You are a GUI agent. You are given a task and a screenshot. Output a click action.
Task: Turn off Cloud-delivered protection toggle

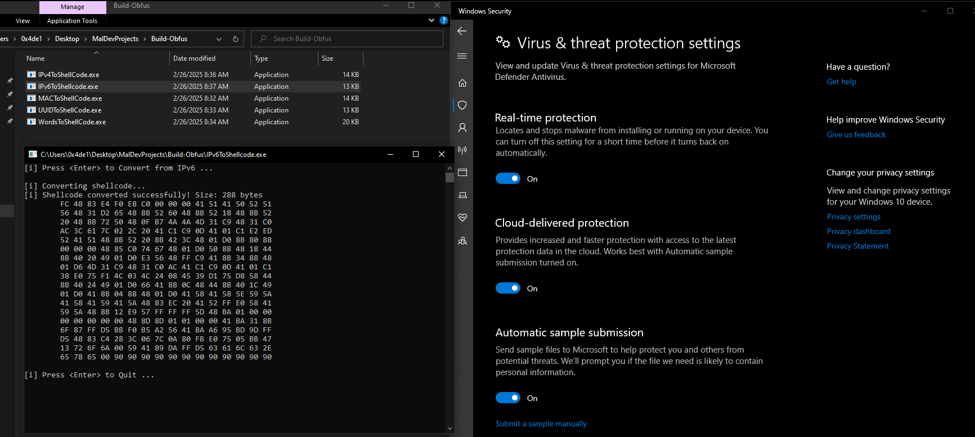click(508, 288)
